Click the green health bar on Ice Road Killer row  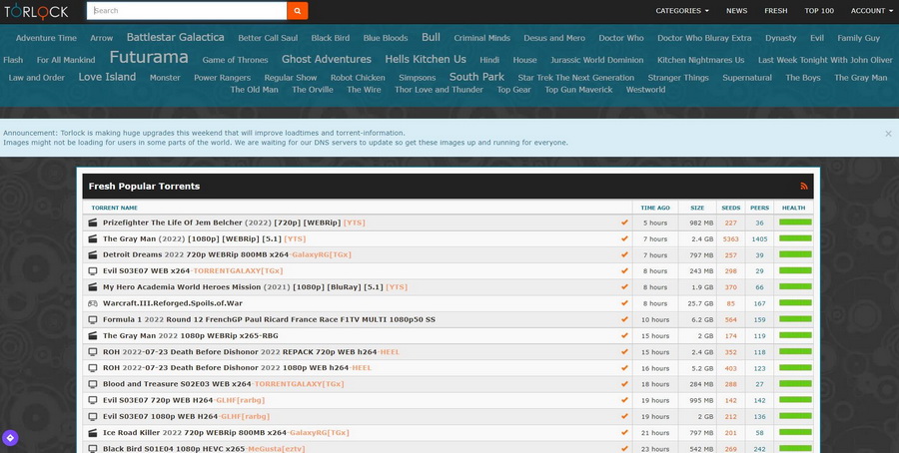(x=795, y=432)
